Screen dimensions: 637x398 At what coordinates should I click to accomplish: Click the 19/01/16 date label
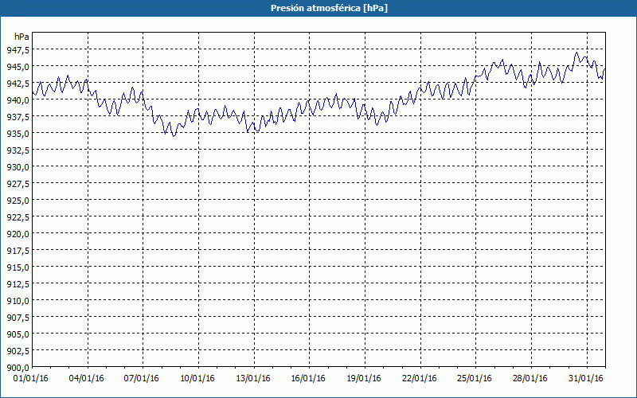pyautogui.click(x=364, y=379)
